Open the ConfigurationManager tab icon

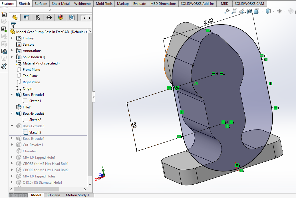[x=38, y=18]
